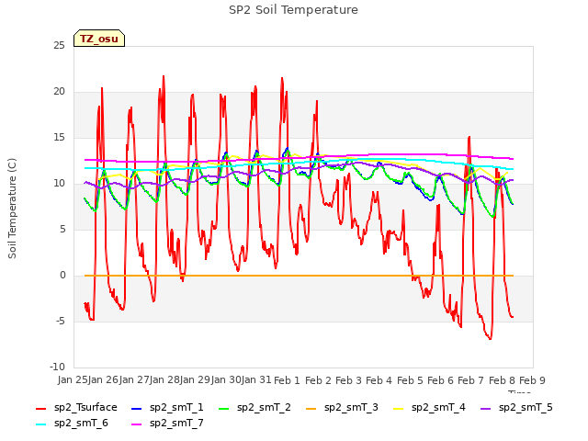Click the magenta sp2_smT_7 legend color marker
588x441 pixels.
coord(137,424)
